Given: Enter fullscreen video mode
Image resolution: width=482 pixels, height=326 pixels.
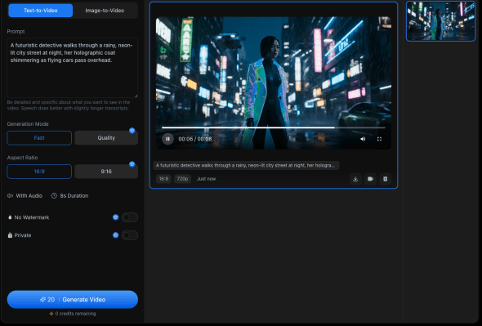Looking at the screenshot, I should pyautogui.click(x=379, y=139).
